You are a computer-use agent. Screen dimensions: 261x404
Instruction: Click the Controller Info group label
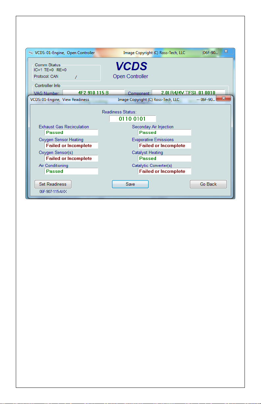tap(48, 86)
